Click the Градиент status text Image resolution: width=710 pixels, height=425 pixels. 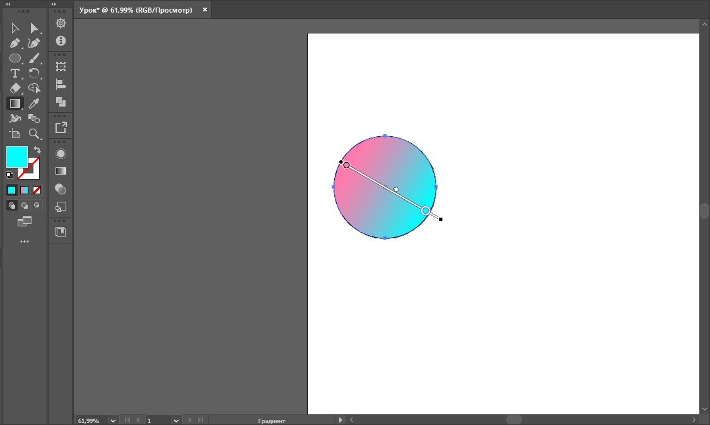click(x=272, y=421)
